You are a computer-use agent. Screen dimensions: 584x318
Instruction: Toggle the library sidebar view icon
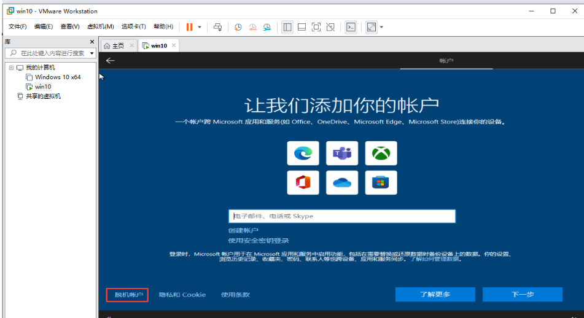287,27
